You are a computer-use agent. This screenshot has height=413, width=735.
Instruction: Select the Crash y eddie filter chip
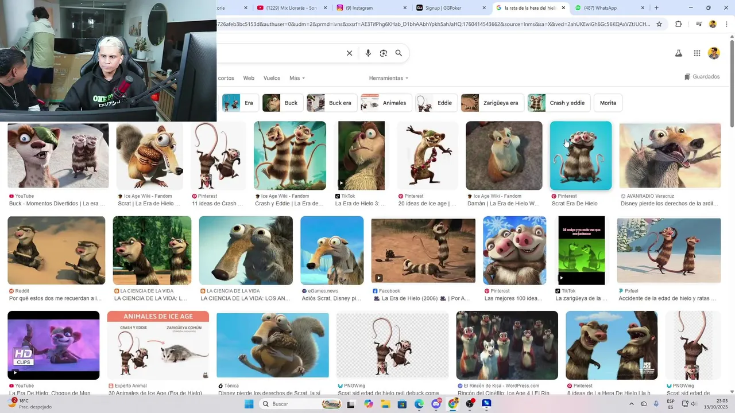[x=559, y=103]
